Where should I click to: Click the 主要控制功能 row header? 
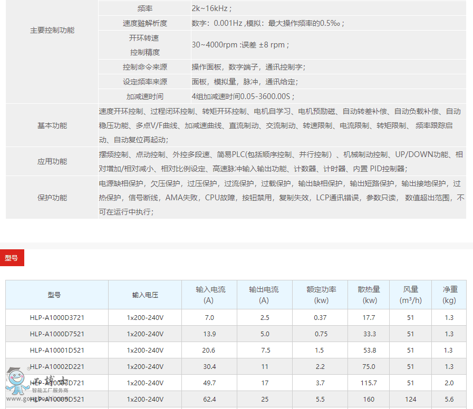[52, 31]
